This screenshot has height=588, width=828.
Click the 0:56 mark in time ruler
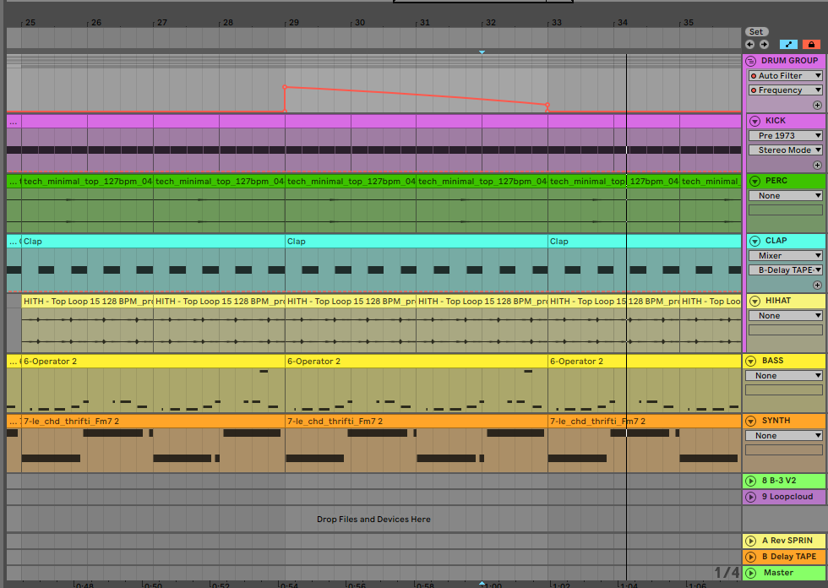[x=357, y=585]
